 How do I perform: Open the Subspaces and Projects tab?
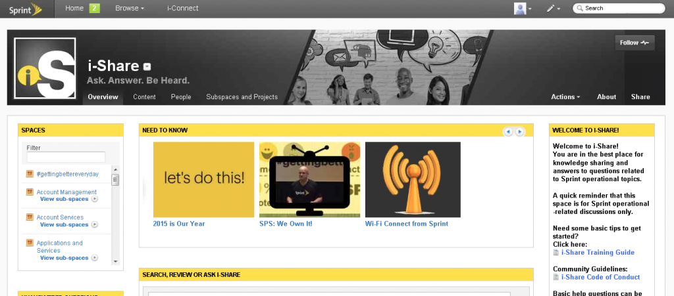[x=242, y=97]
